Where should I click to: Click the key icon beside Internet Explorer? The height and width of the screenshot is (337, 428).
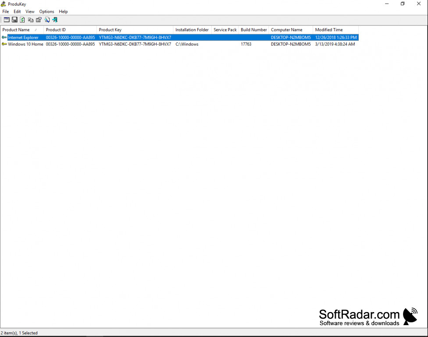pos(4,37)
